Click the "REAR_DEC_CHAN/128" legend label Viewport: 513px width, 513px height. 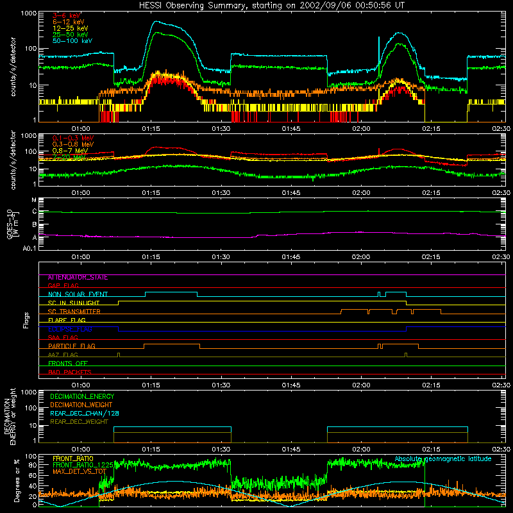pos(85,414)
